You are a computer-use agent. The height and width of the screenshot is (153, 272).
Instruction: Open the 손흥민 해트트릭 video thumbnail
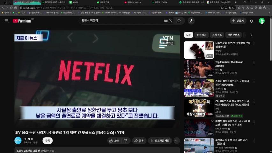[199, 88]
